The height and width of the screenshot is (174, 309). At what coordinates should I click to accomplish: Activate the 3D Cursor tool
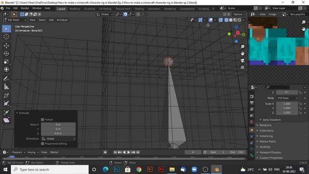(x=6, y=37)
